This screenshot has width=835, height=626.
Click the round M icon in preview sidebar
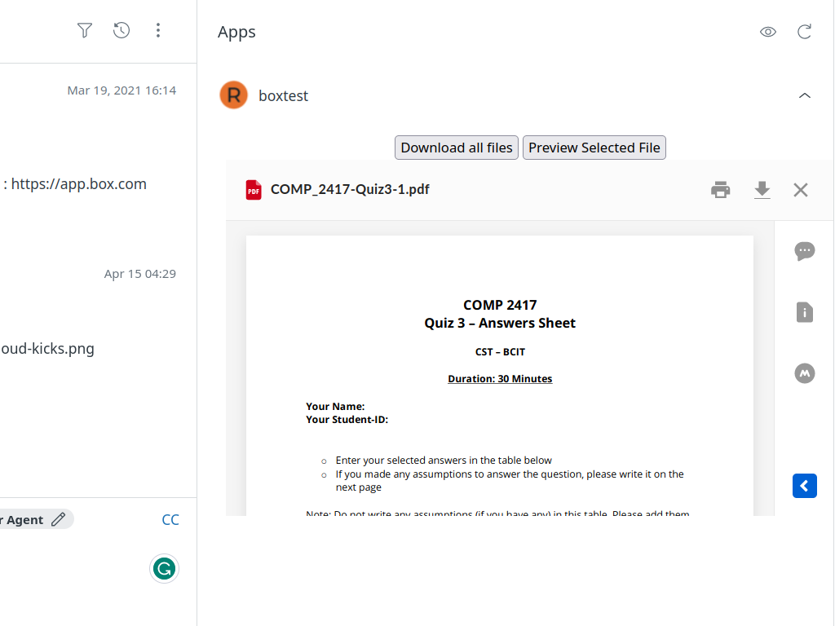point(805,373)
